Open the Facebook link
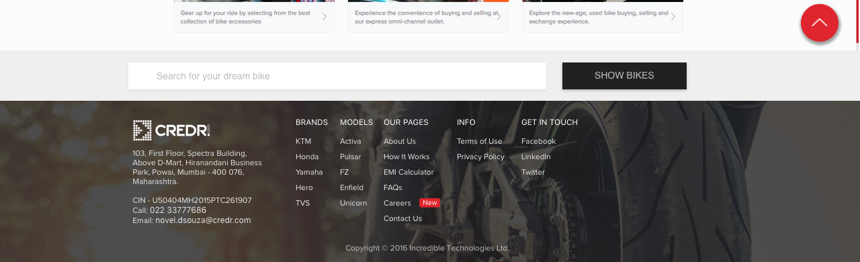 point(539,141)
